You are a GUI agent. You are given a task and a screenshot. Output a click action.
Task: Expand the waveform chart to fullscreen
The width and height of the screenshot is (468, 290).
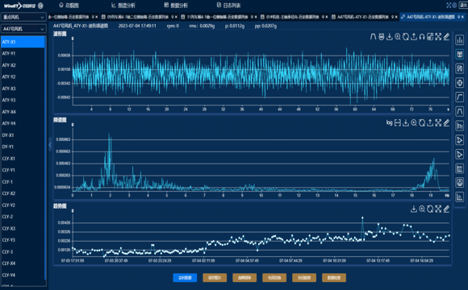coord(438,37)
